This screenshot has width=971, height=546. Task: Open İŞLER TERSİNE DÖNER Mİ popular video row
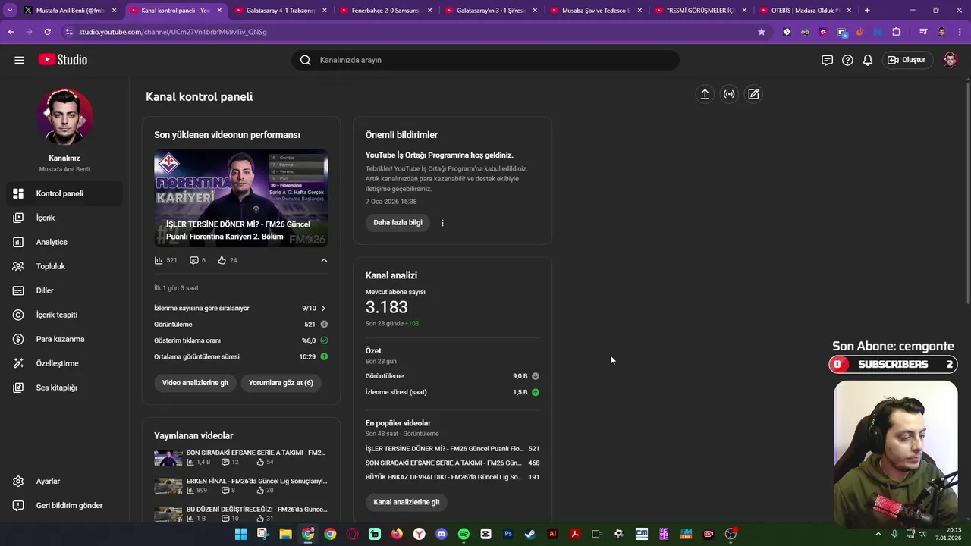tap(452, 449)
